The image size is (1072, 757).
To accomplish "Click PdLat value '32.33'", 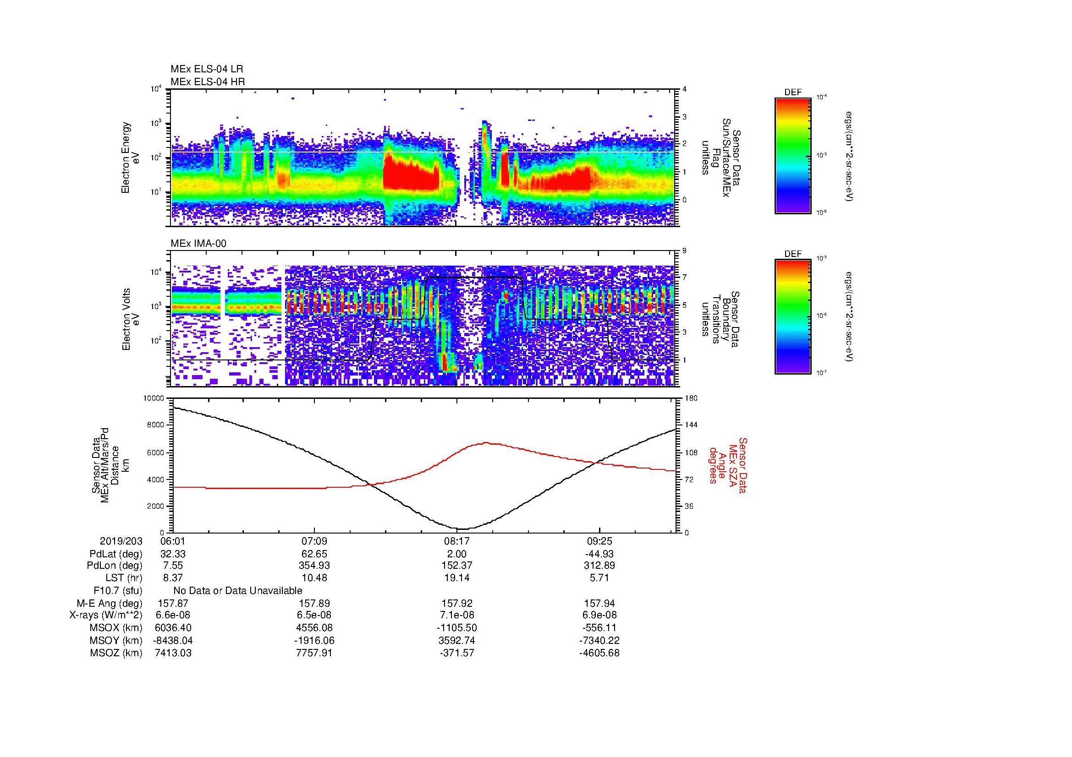I will 173,554.
